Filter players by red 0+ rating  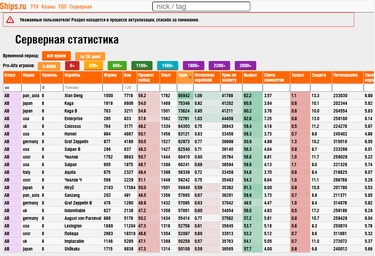coord(72,66)
